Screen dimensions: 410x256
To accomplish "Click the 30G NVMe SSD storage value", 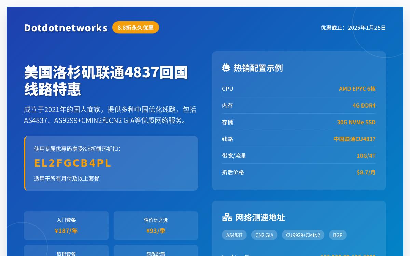I will point(356,122).
